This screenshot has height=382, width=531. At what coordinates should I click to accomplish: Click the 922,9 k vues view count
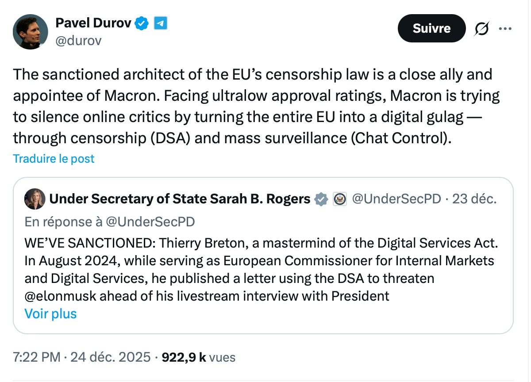coord(199,357)
